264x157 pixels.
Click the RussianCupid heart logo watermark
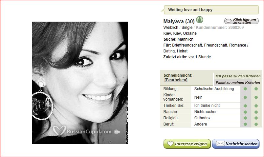(x=59, y=131)
